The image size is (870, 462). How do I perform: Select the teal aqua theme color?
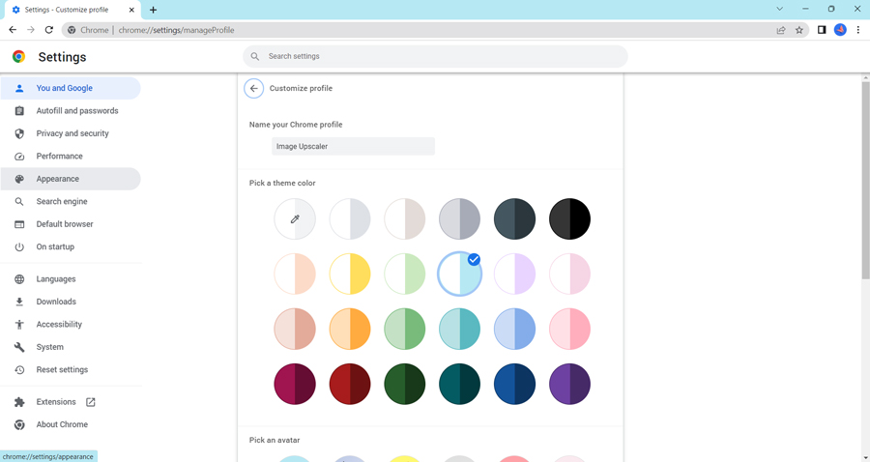pos(459,329)
